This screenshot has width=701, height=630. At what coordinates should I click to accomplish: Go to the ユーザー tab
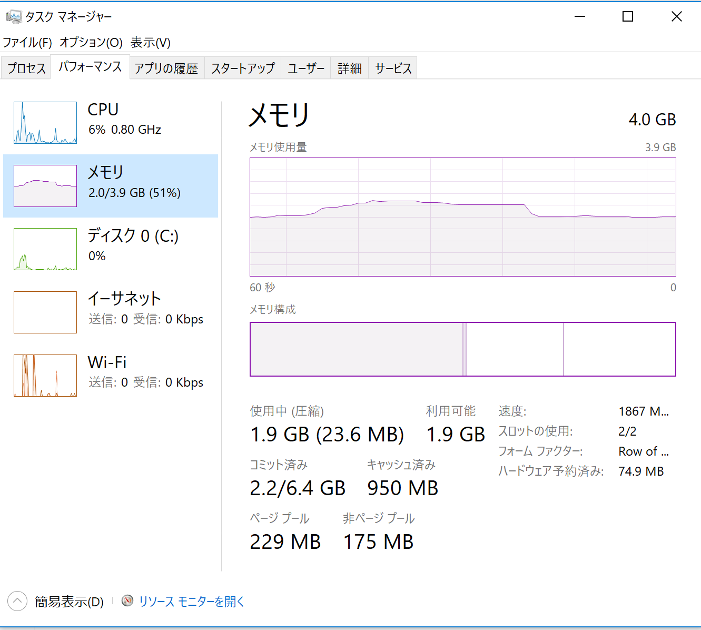pyautogui.click(x=306, y=68)
